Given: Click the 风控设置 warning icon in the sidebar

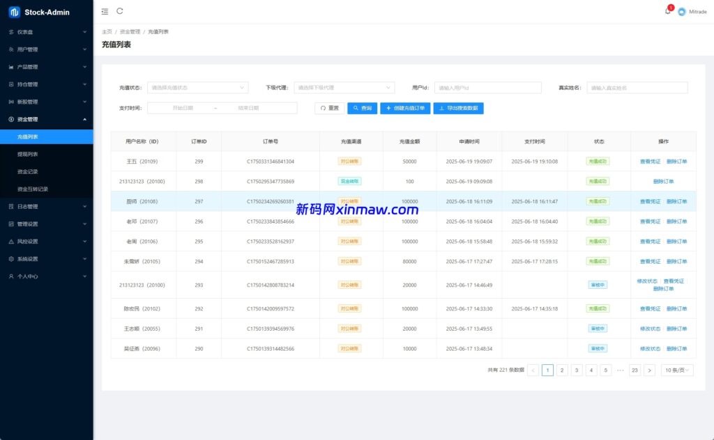Looking at the screenshot, I should (11, 242).
